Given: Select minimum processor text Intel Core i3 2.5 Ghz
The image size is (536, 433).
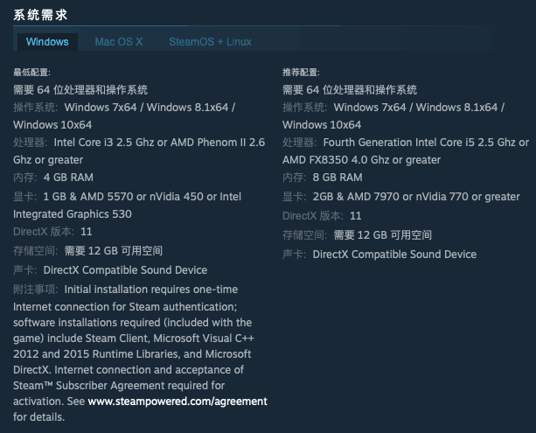Looking at the screenshot, I should (x=104, y=143).
